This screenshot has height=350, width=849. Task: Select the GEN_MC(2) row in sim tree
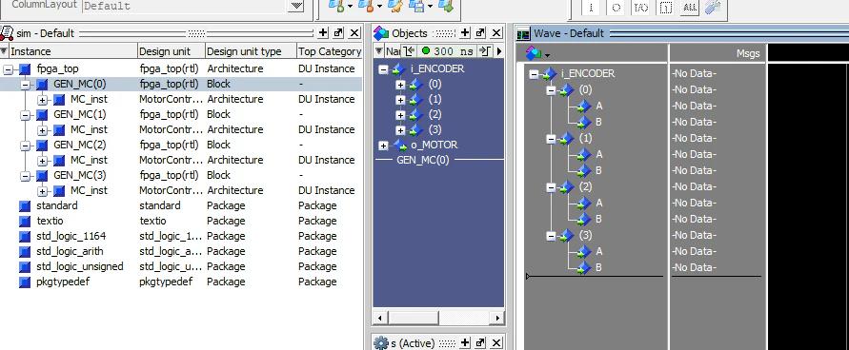pyautogui.click(x=181, y=145)
